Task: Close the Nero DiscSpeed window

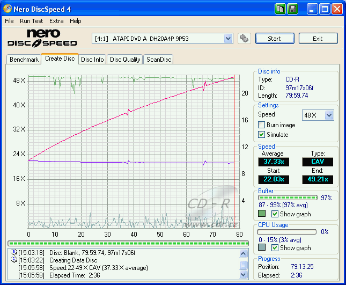Action: coord(337,9)
